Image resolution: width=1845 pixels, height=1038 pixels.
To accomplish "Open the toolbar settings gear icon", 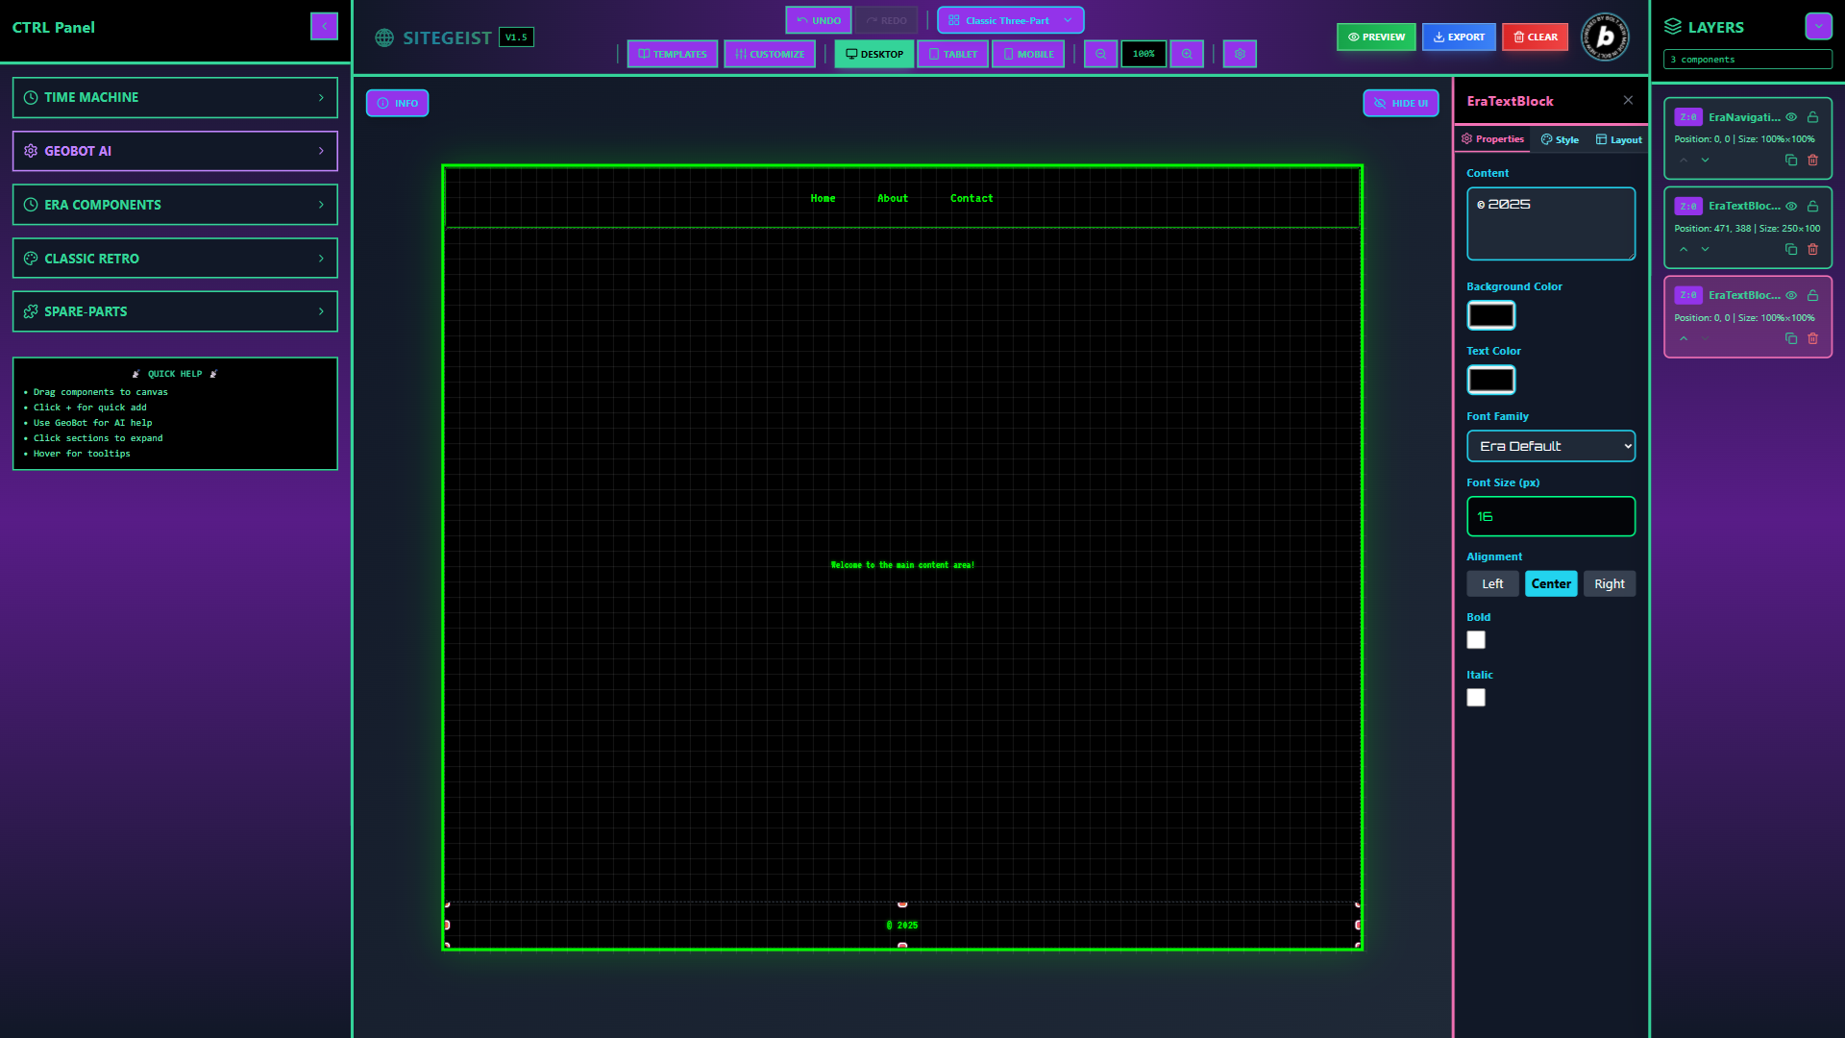I will click(1240, 54).
